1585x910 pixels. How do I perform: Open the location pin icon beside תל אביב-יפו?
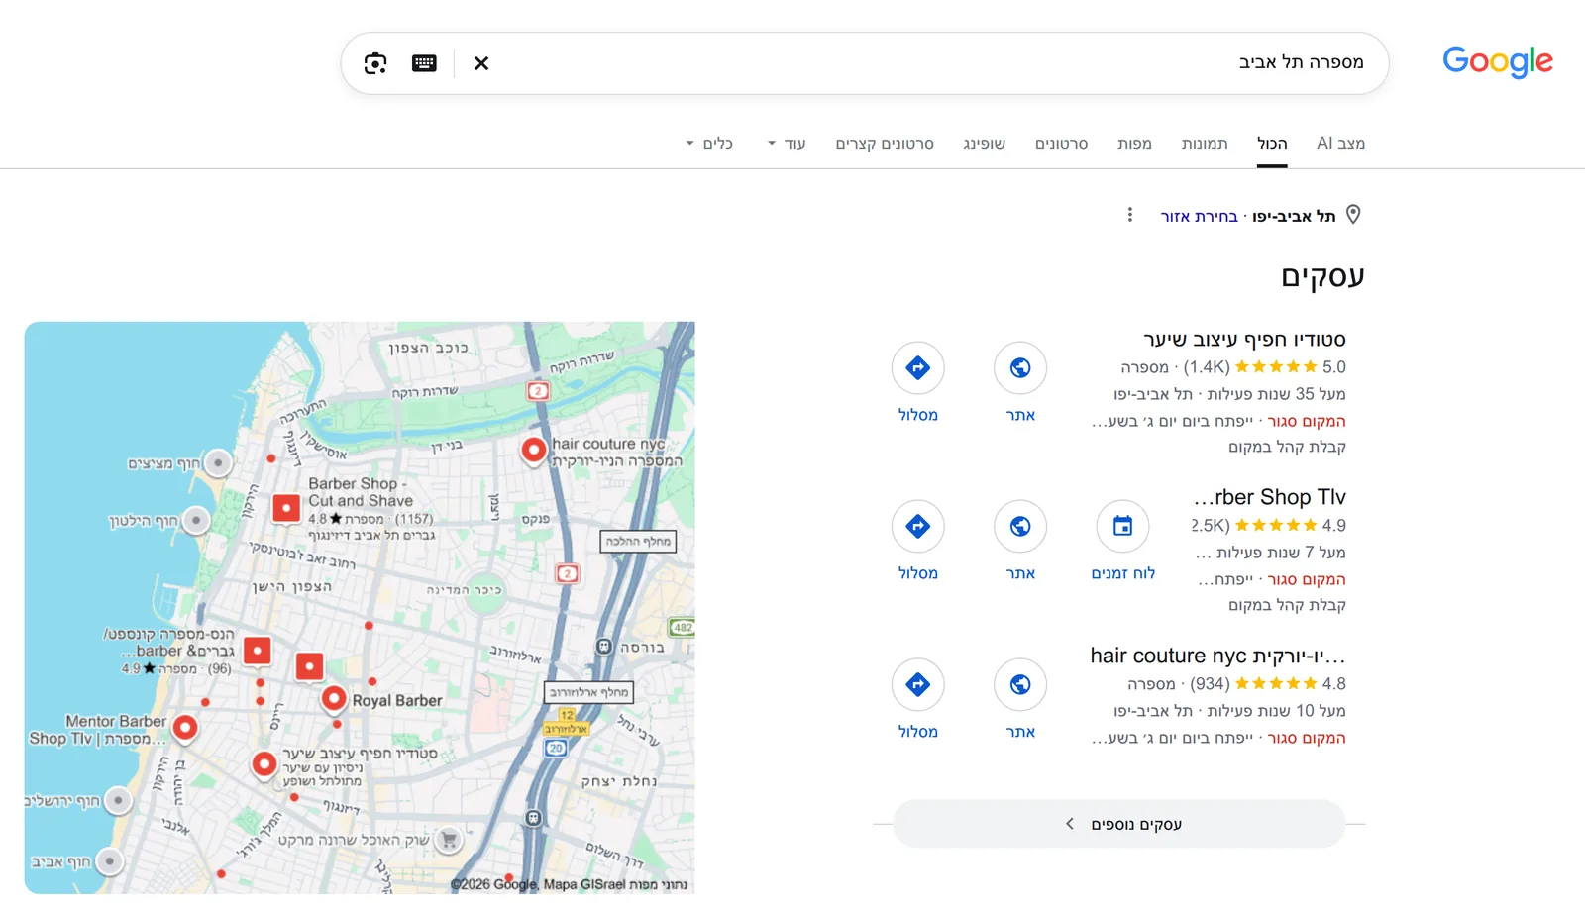tap(1353, 215)
